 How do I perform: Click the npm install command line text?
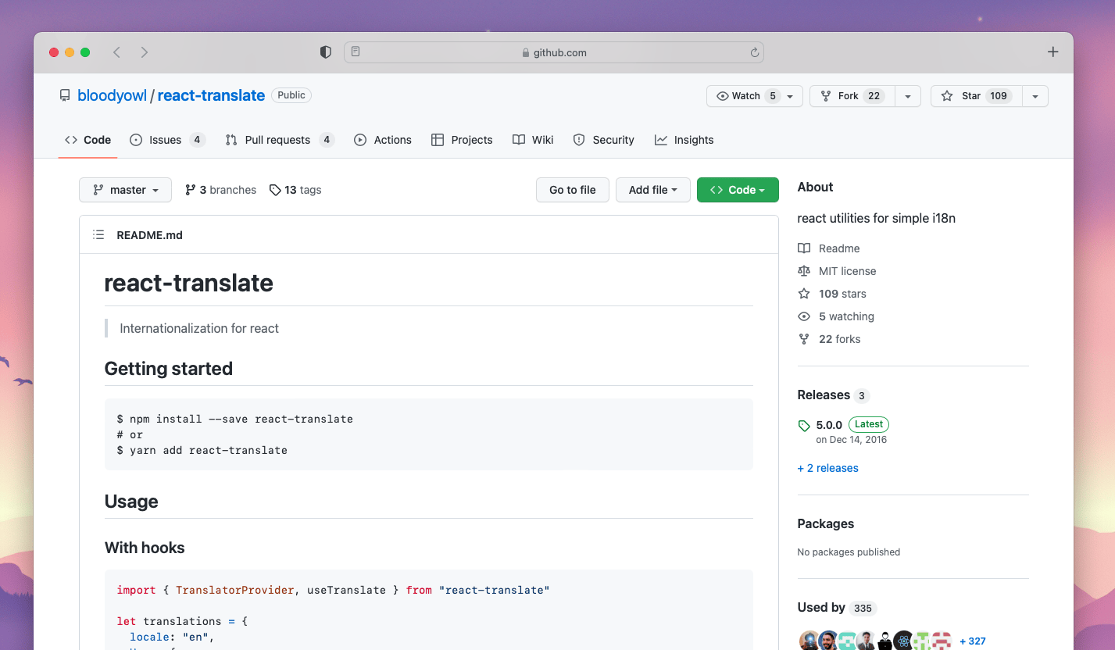click(x=235, y=419)
